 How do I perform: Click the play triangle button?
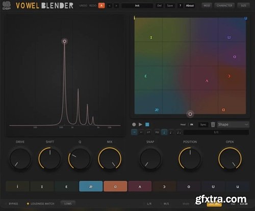(140, 125)
